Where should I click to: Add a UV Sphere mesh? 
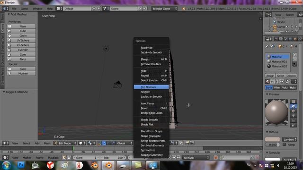pos(21,40)
